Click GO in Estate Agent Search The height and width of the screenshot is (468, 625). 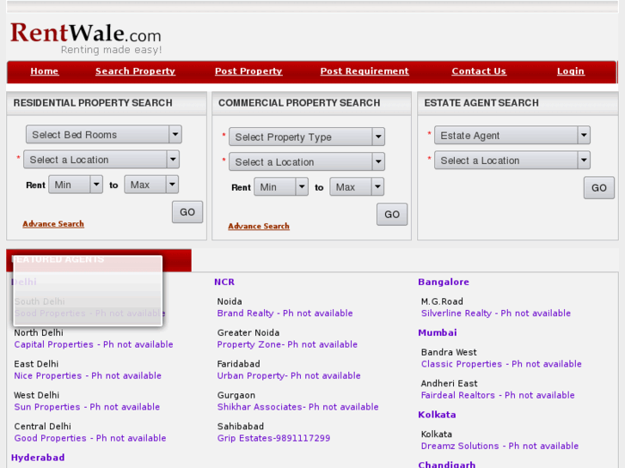(598, 188)
